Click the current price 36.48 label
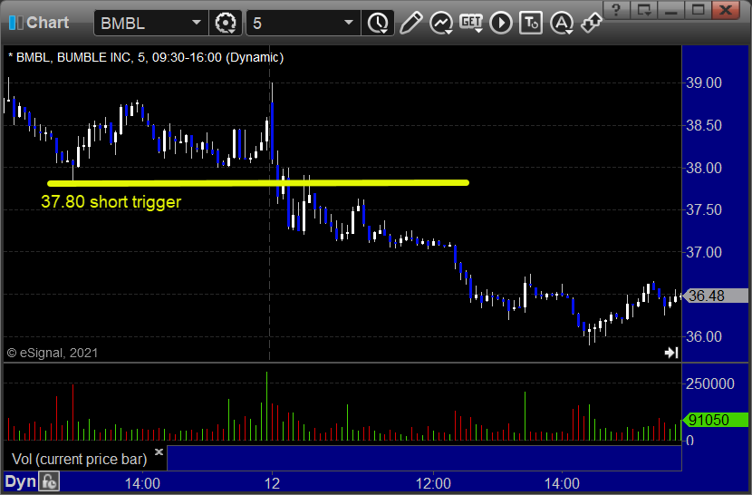The height and width of the screenshot is (495, 752). click(x=717, y=296)
